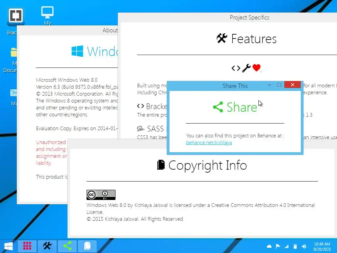The height and width of the screenshot is (253, 337).
Task: Click the SASS logo icon
Action: click(x=141, y=129)
